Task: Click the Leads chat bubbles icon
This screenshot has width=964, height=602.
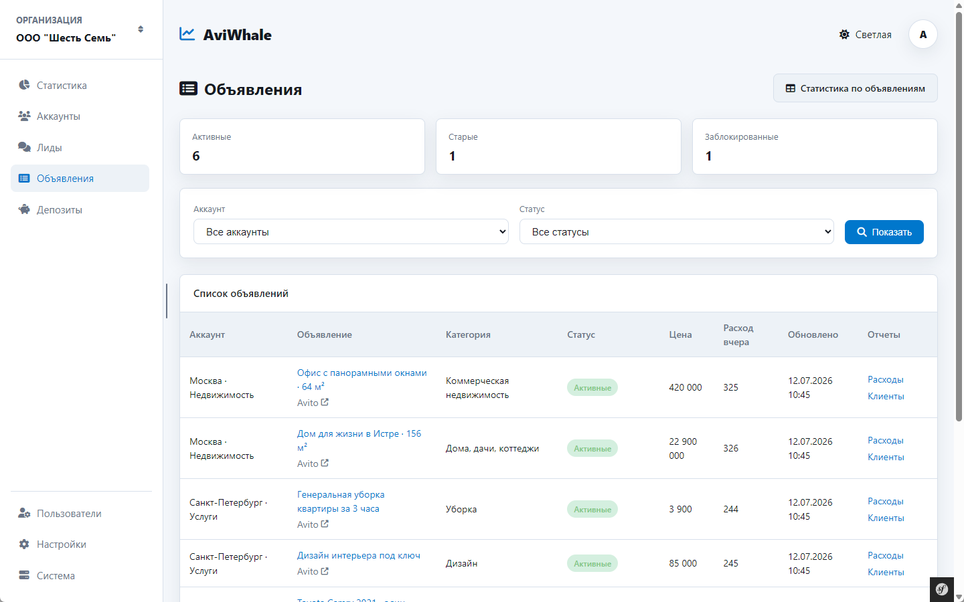Action: [x=24, y=147]
